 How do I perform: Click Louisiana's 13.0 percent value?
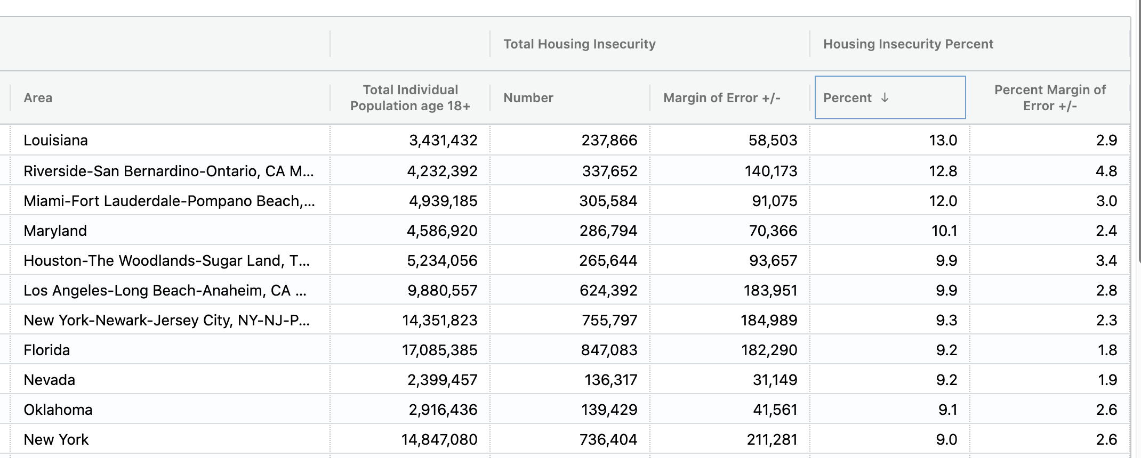(943, 141)
